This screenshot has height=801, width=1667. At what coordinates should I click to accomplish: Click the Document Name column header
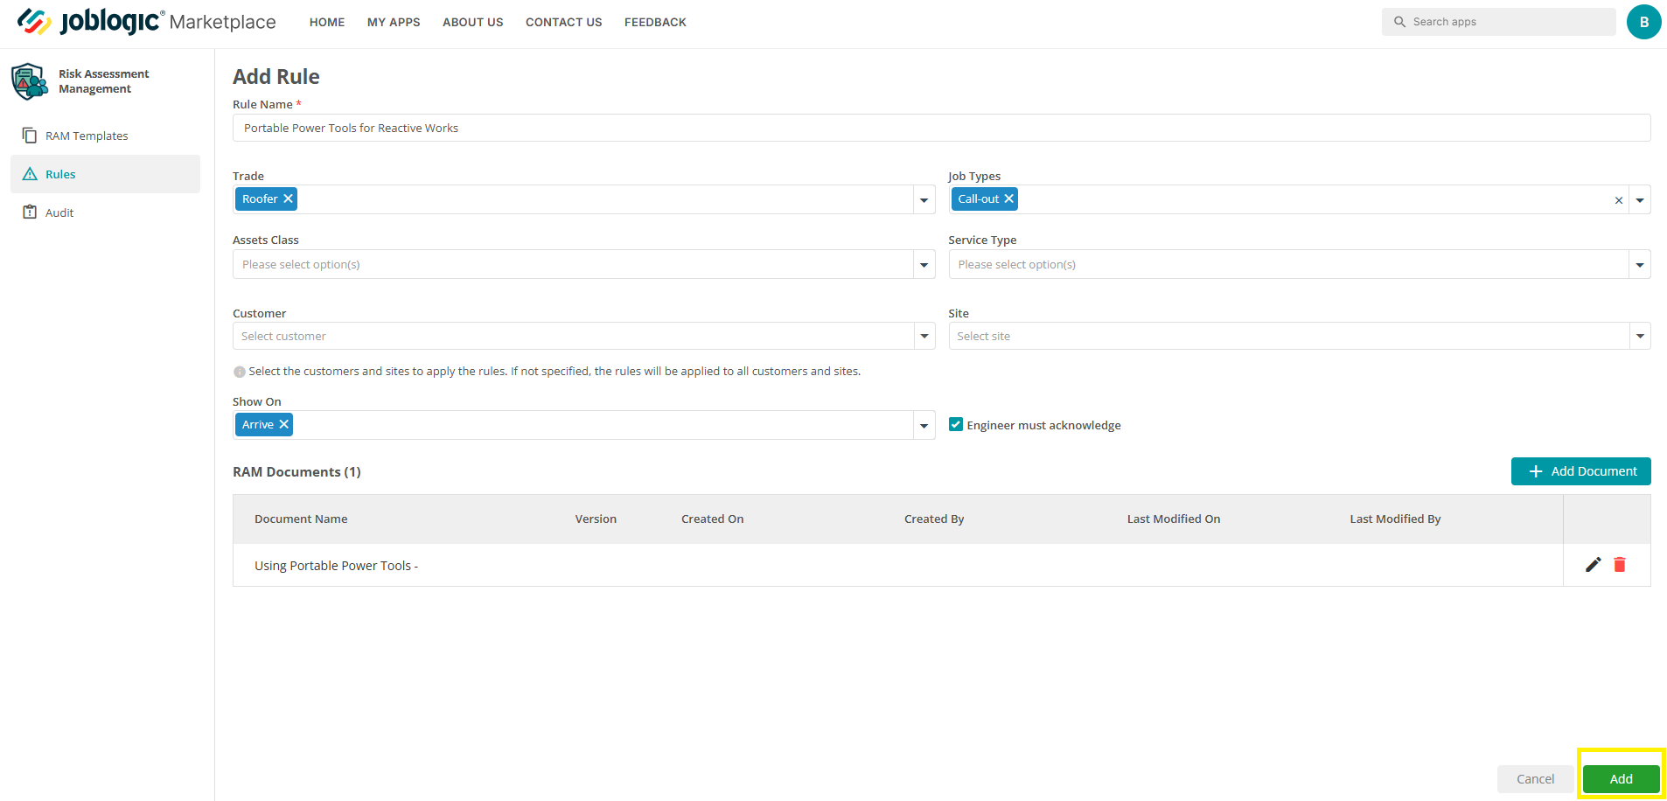pos(301,519)
